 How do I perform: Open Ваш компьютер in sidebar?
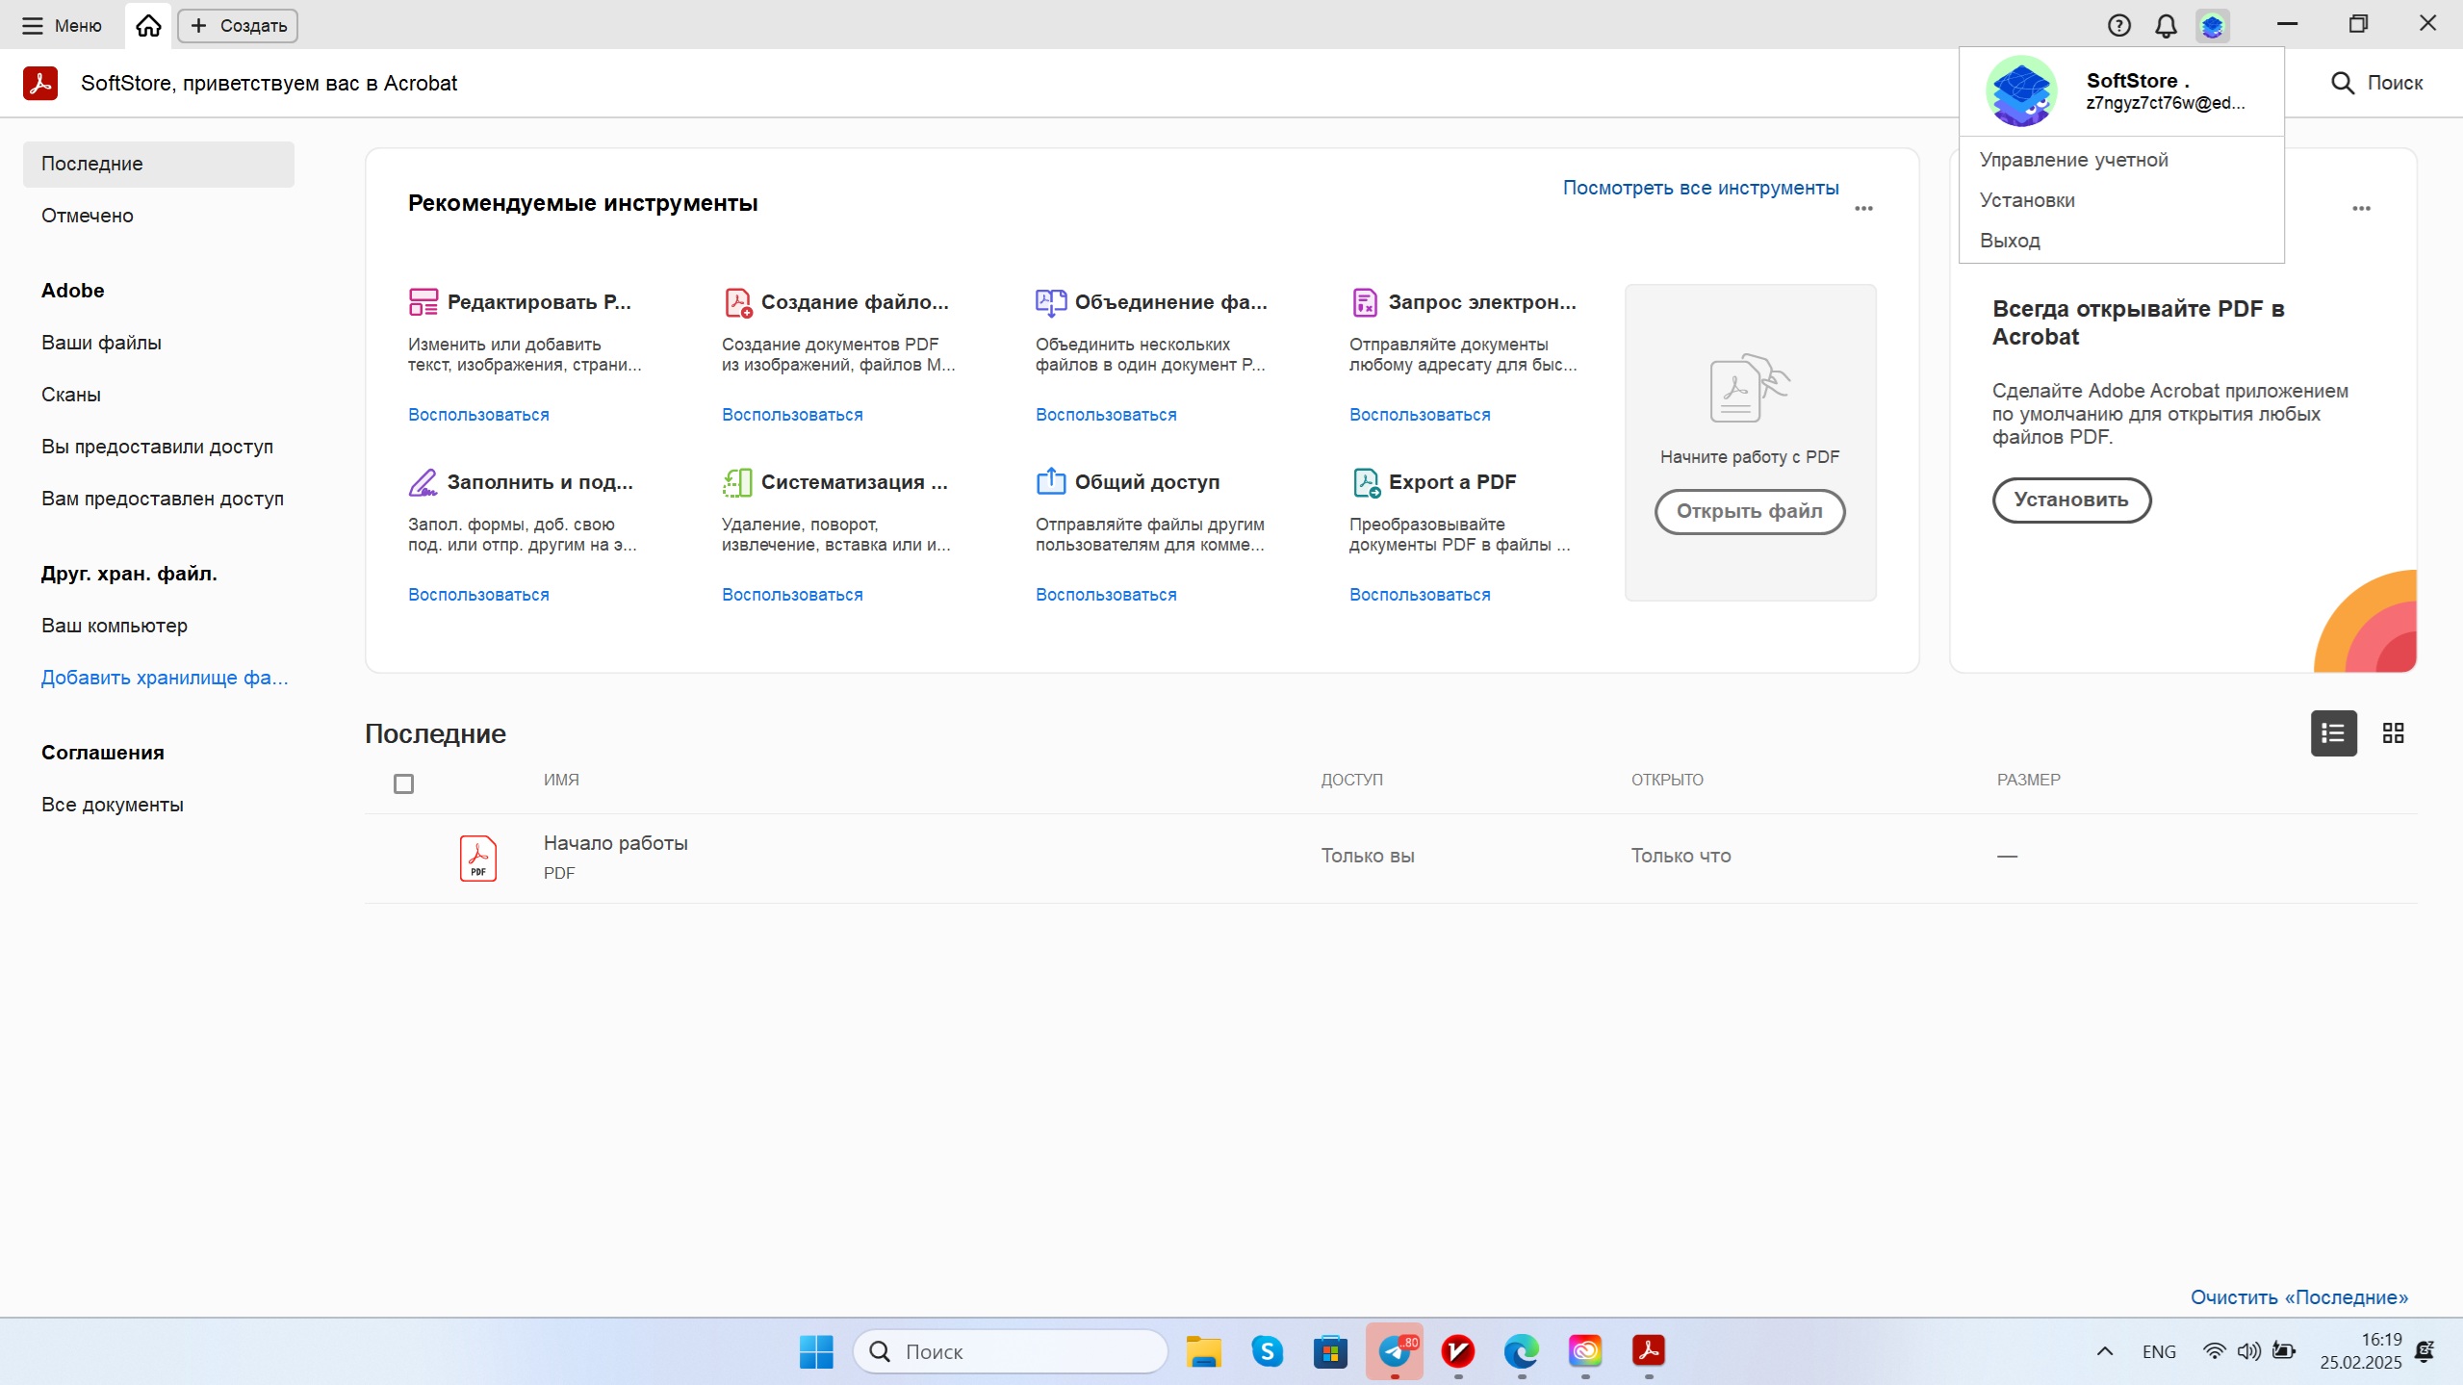115,626
